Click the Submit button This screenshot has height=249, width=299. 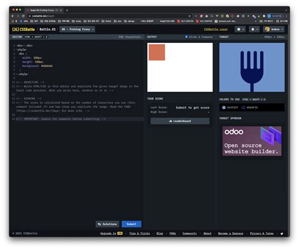131,224
